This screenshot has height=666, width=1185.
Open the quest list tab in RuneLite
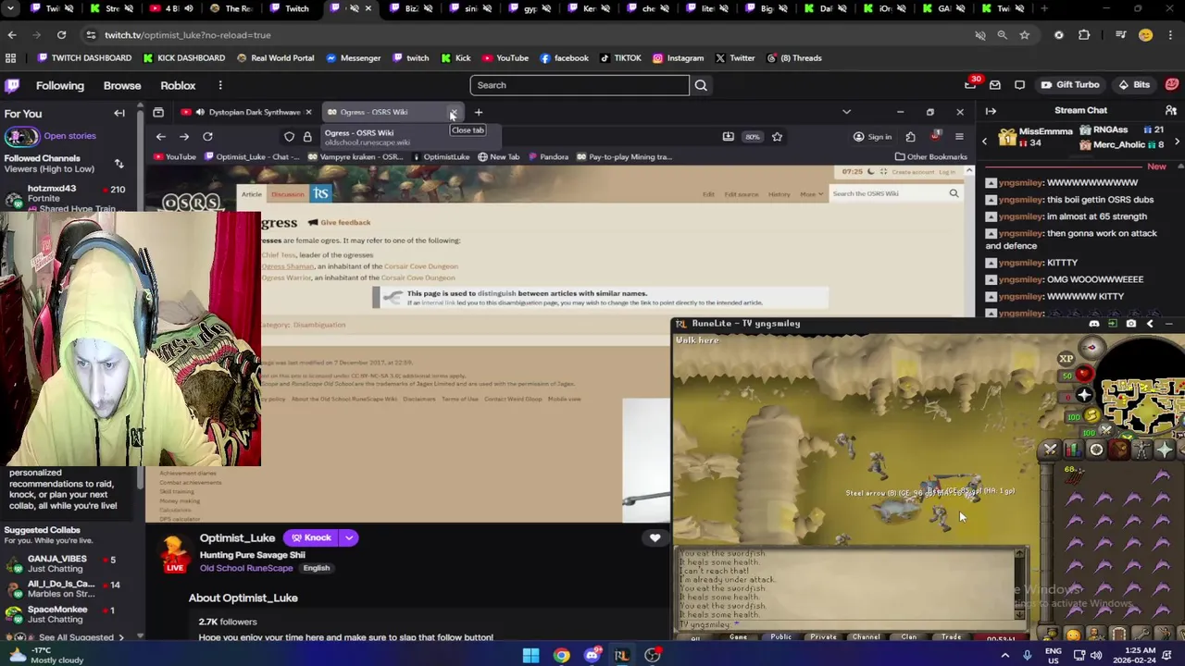[1096, 450]
